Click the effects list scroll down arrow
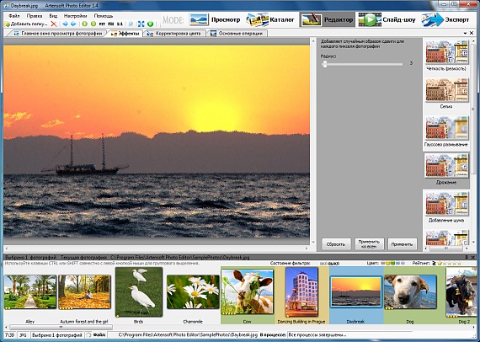480x342 pixels. [474, 243]
